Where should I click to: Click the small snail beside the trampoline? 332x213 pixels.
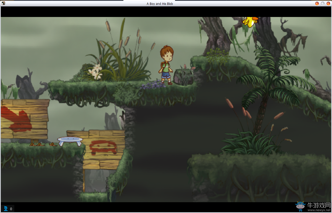pos(53,144)
